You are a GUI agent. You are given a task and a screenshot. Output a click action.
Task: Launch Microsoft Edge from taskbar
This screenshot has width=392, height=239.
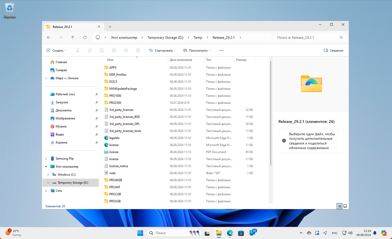(230, 233)
